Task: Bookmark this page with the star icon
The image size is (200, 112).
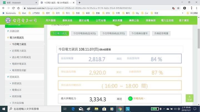Action: [x=178, y=8]
